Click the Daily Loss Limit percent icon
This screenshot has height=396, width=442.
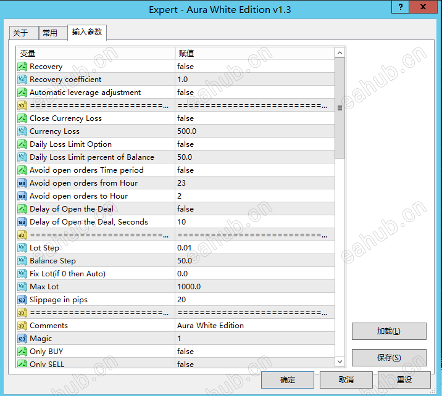22,157
